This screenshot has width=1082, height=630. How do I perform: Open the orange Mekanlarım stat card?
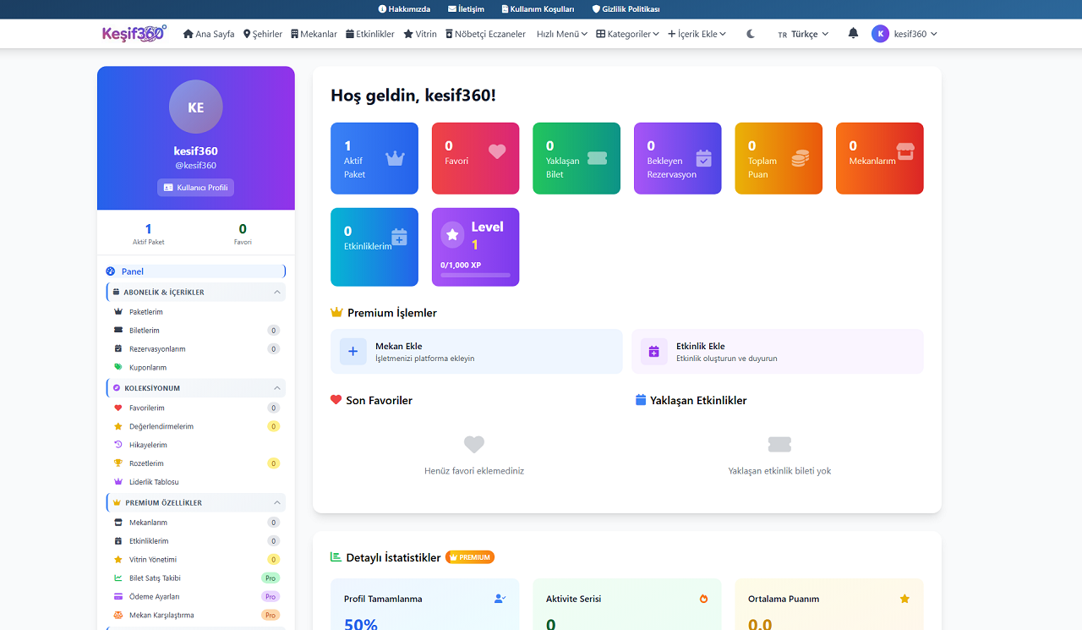point(880,158)
